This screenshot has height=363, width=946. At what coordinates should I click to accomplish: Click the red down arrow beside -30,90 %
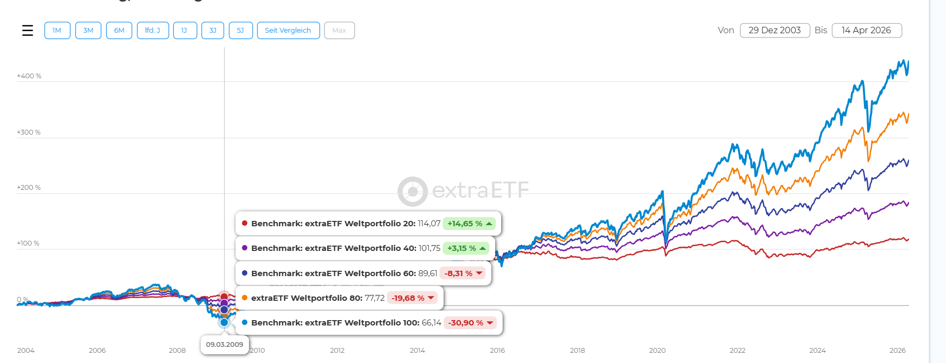pyautogui.click(x=490, y=323)
